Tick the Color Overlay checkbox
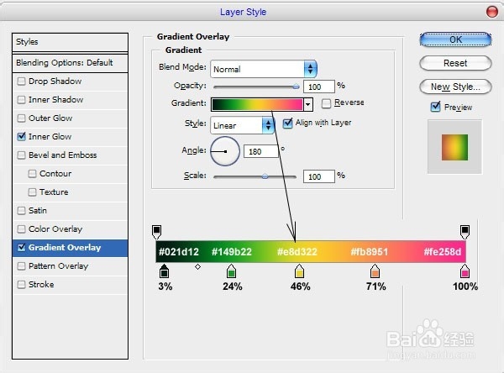This screenshot has width=504, height=373. coord(21,229)
